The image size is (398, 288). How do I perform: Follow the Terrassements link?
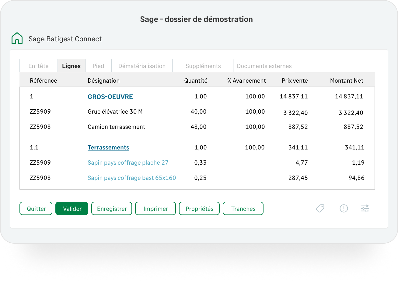point(108,148)
